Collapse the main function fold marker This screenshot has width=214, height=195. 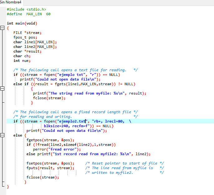click(2, 28)
